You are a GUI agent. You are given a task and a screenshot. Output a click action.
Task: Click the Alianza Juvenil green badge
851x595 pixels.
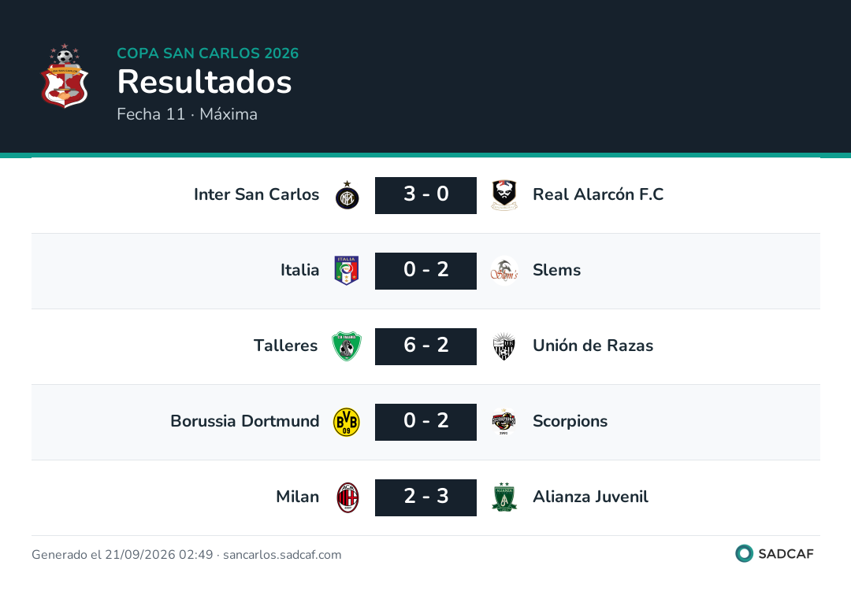tap(504, 497)
